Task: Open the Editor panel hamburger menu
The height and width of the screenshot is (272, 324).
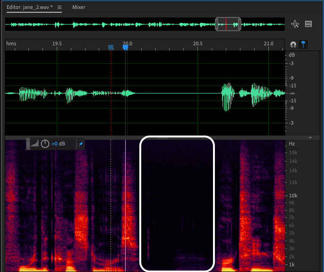Action: 59,8
